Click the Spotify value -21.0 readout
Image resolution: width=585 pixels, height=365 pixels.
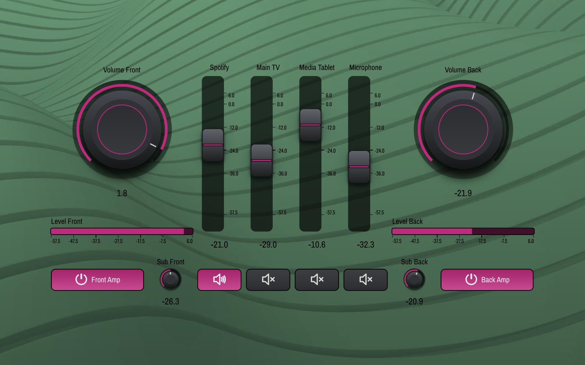tap(219, 245)
